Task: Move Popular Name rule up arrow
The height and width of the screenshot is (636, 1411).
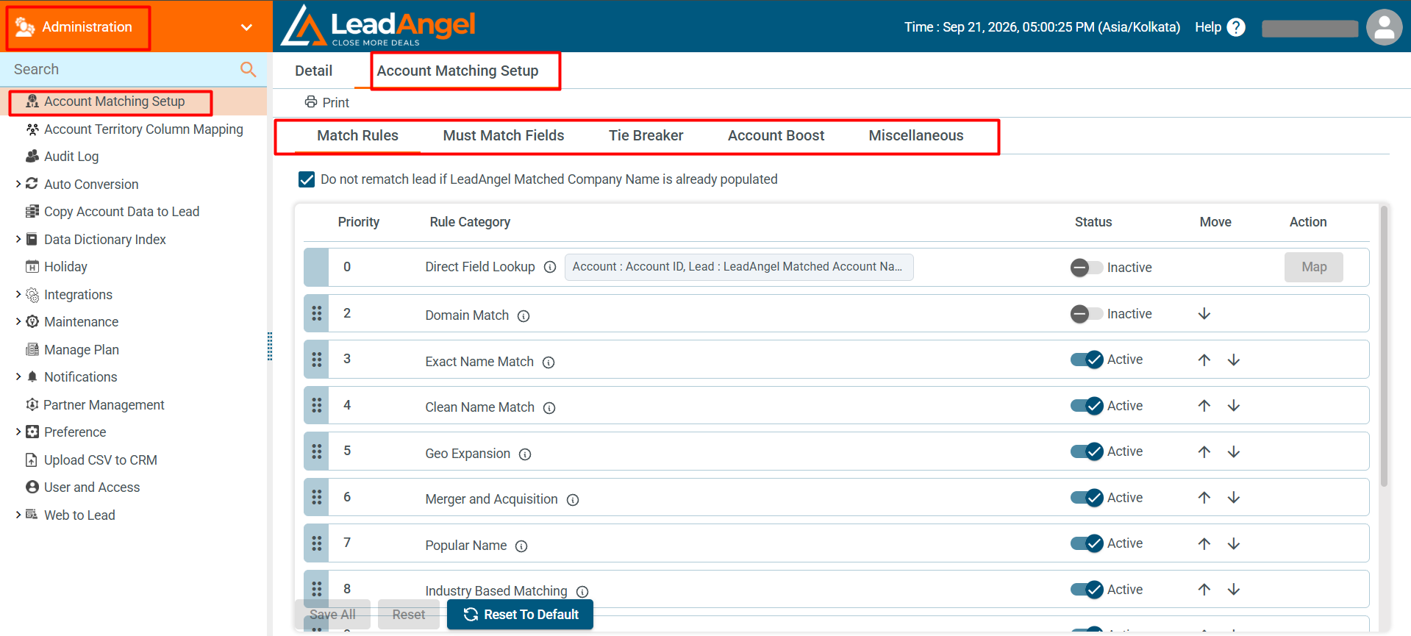Action: click(1204, 543)
